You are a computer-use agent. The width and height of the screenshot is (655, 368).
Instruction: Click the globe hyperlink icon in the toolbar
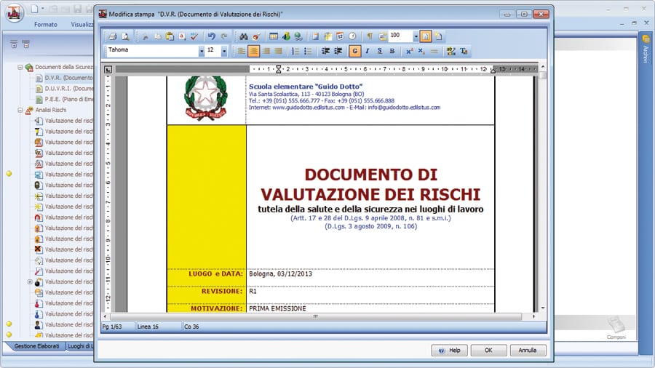298,36
